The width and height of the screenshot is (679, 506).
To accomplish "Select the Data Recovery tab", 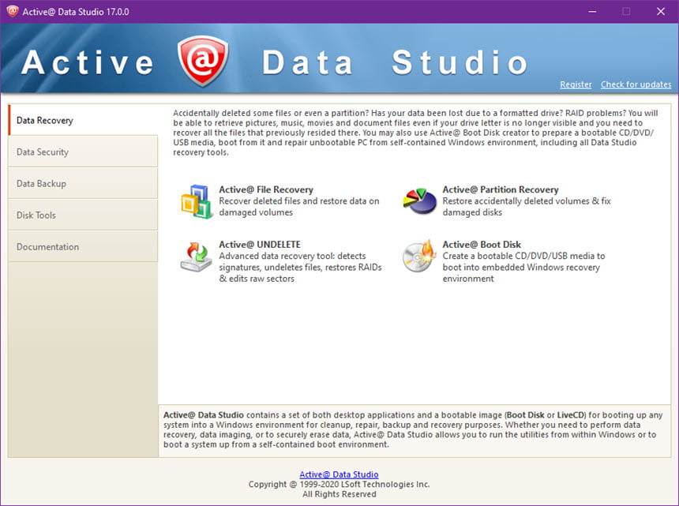I will tap(83, 120).
